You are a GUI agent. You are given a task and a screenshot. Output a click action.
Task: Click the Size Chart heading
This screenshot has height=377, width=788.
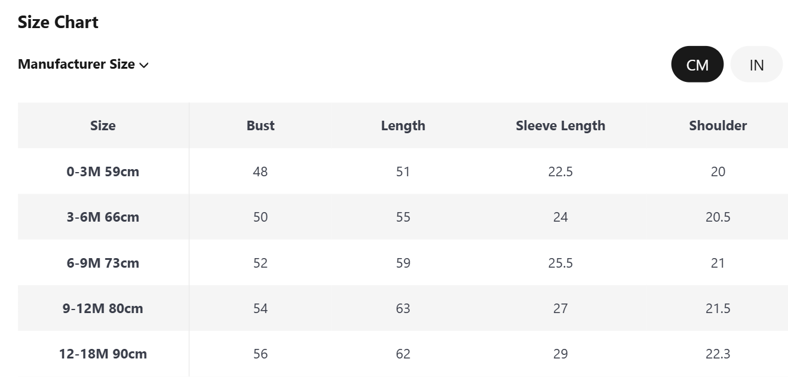58,22
